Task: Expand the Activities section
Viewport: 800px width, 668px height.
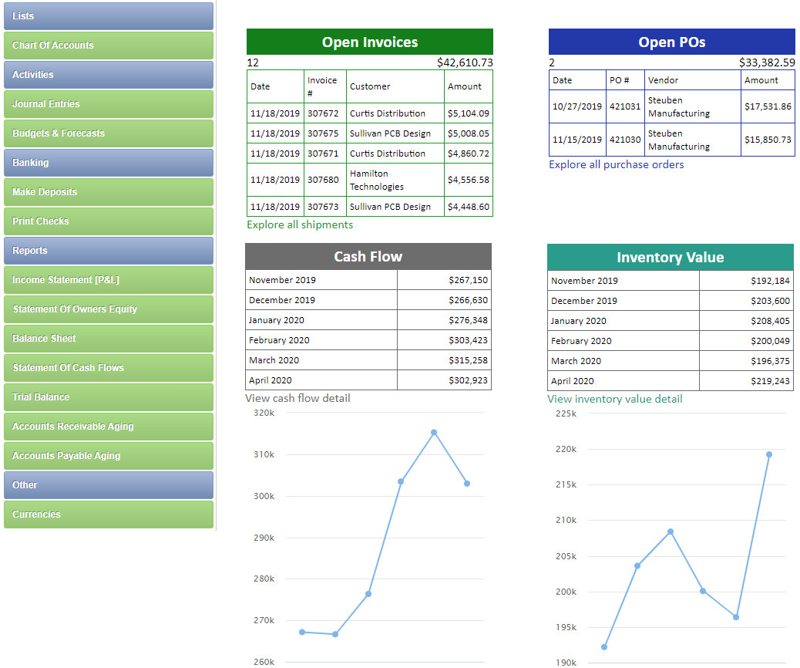Action: pyautogui.click(x=108, y=75)
